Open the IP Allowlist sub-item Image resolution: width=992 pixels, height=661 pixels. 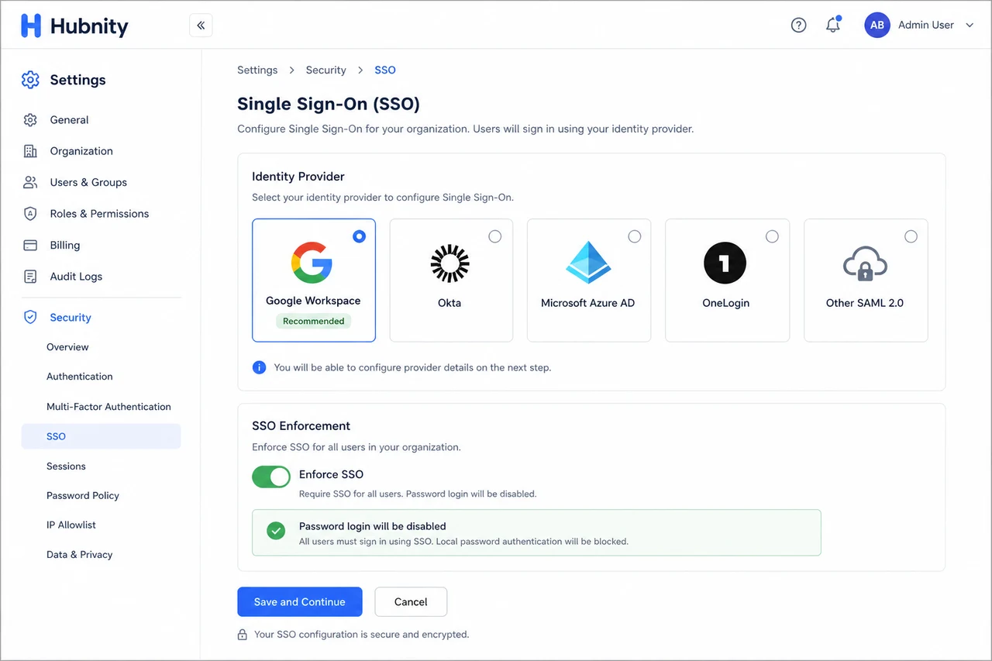pos(71,525)
